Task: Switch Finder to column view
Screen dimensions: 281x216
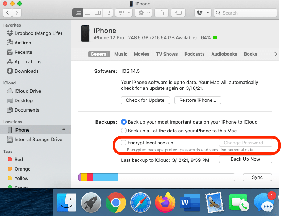Action: (97, 13)
